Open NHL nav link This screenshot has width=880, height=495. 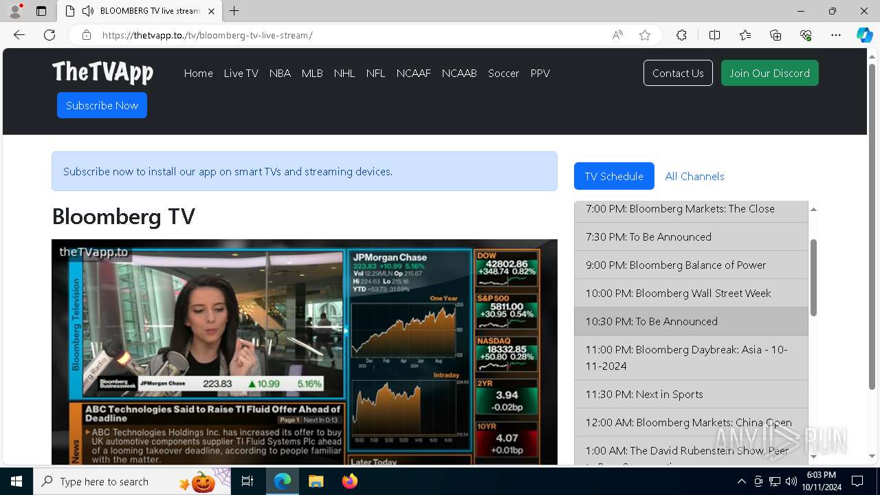click(344, 73)
